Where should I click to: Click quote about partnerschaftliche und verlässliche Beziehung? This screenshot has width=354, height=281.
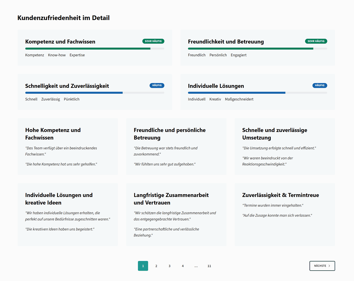166,232
